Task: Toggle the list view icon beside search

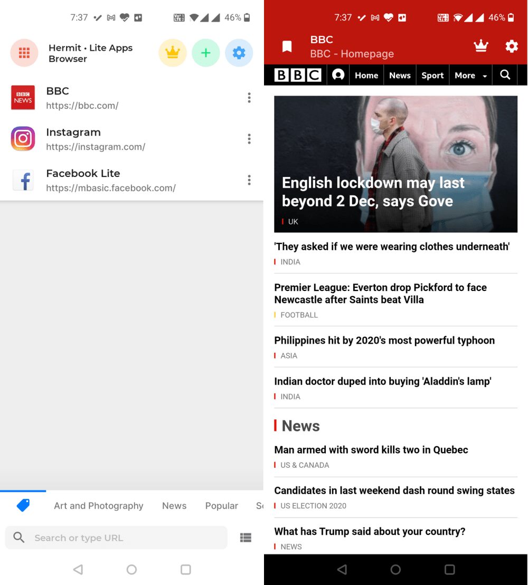Action: click(246, 537)
